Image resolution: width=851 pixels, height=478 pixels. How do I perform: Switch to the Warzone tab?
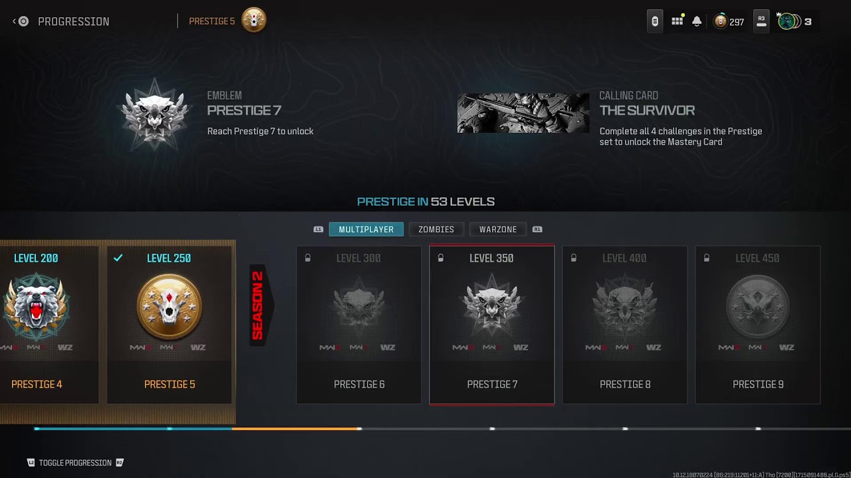pyautogui.click(x=498, y=230)
